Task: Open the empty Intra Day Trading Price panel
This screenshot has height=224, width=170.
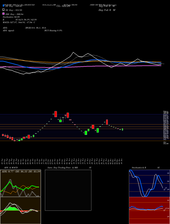Action: 68,190
